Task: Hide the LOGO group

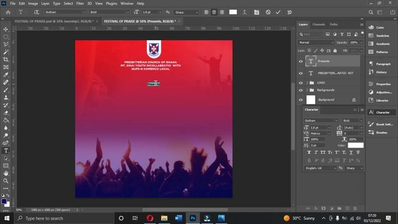Action: 301,83
